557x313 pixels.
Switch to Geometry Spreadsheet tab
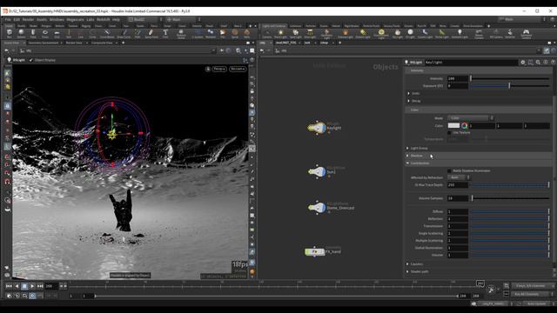[x=44, y=43]
